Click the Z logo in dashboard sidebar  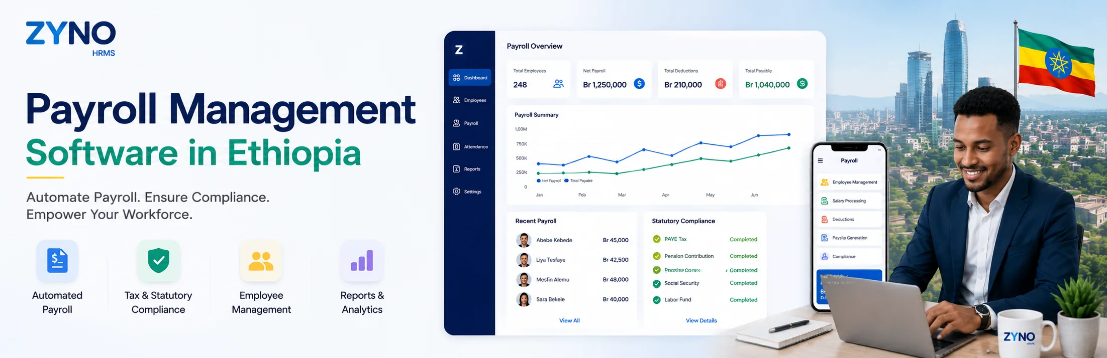pyautogui.click(x=459, y=50)
